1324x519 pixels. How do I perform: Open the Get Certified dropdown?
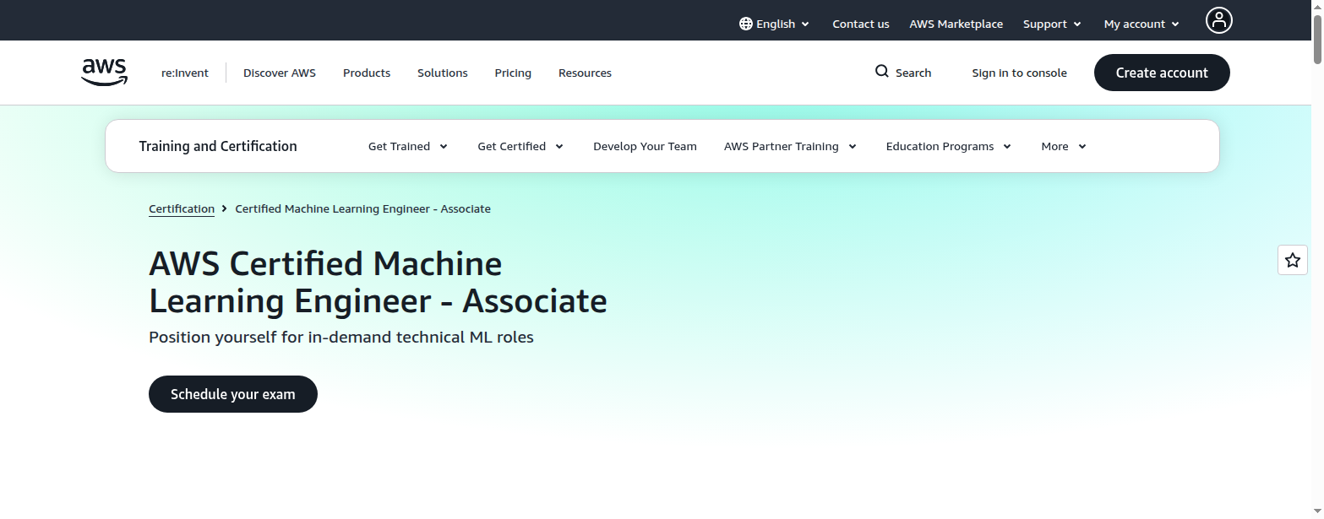pos(520,146)
